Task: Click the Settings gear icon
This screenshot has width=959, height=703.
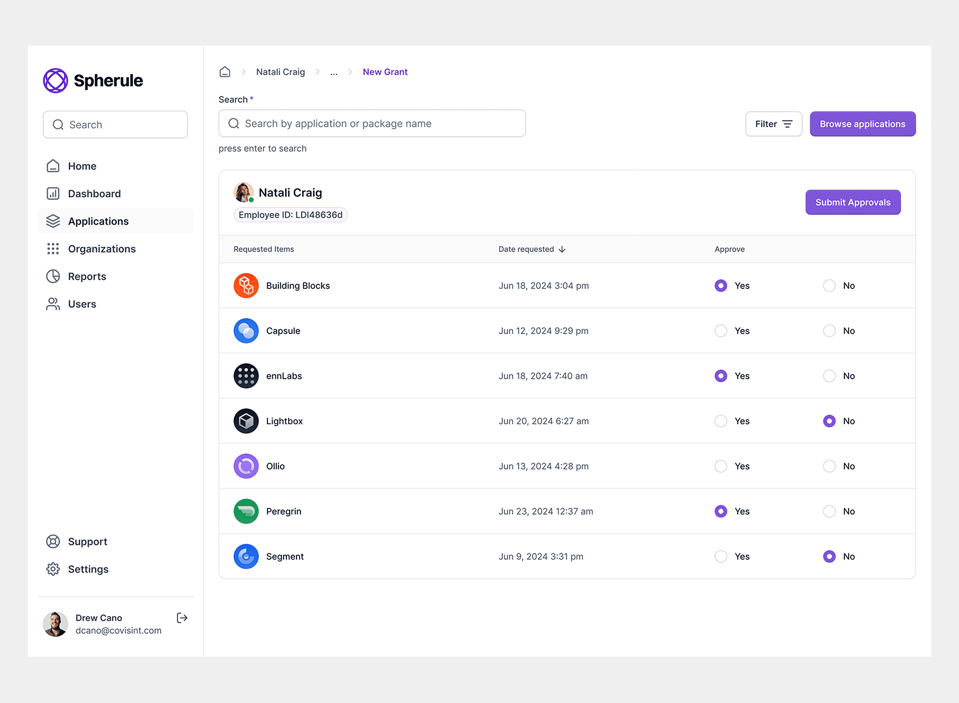Action: pos(53,569)
